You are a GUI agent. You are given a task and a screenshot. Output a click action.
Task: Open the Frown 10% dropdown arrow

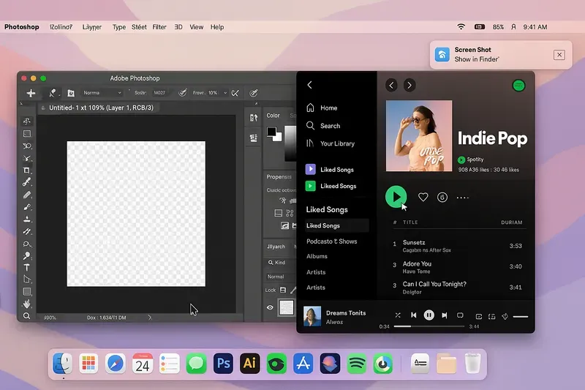tap(225, 93)
